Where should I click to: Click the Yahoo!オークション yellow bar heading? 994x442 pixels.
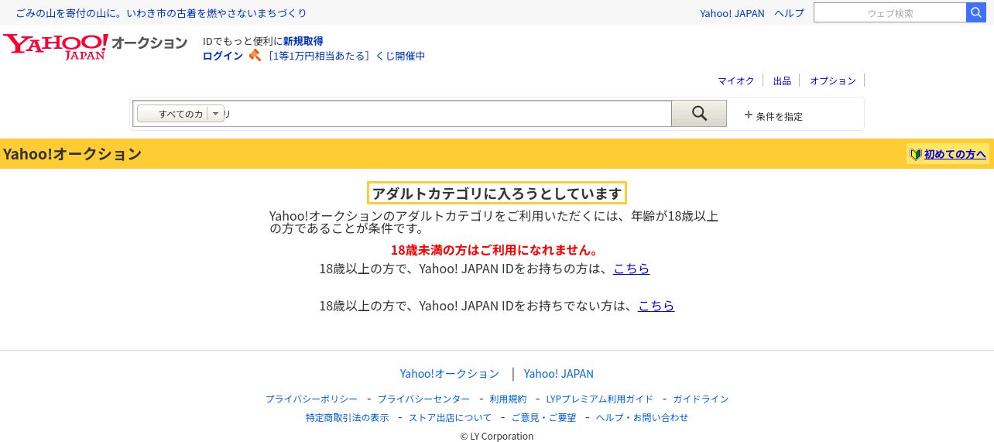(72, 153)
